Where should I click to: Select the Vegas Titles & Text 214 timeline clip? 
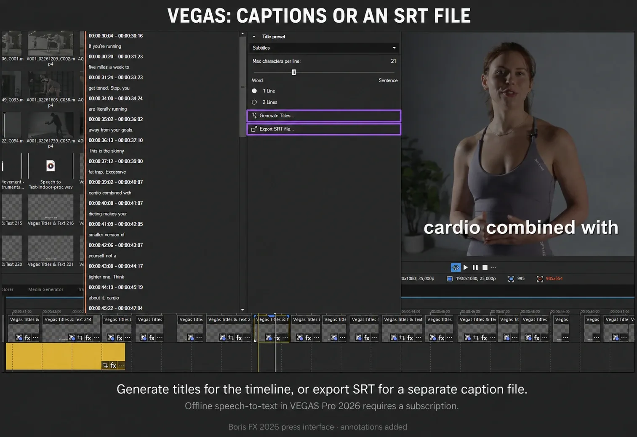[72, 328]
